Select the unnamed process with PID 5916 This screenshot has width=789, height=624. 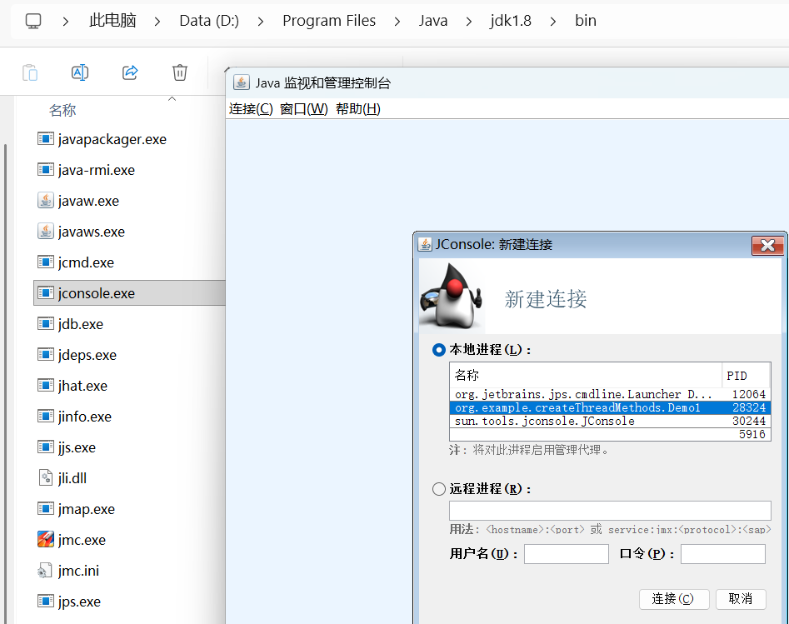[x=610, y=434]
